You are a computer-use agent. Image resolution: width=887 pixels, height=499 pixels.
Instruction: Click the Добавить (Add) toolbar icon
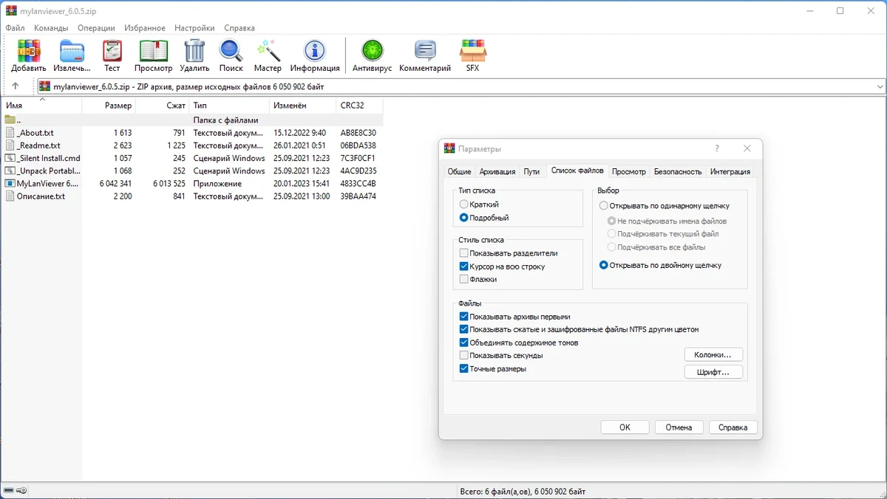tap(29, 51)
